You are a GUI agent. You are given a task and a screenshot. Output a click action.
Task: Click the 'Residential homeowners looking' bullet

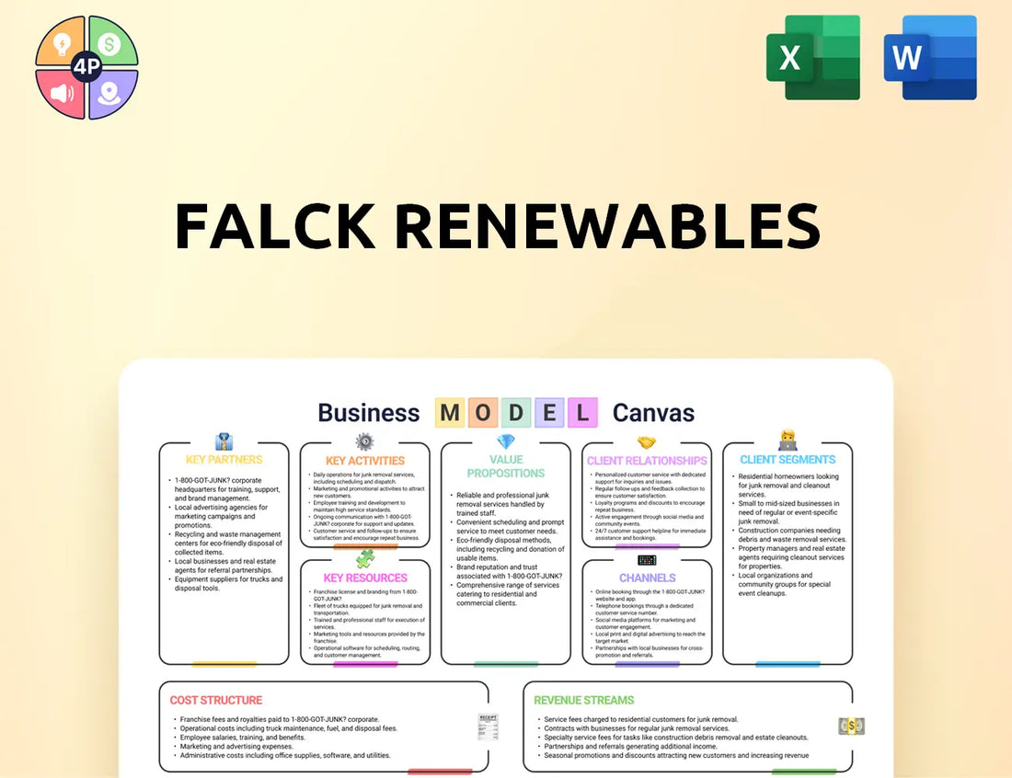(788, 486)
